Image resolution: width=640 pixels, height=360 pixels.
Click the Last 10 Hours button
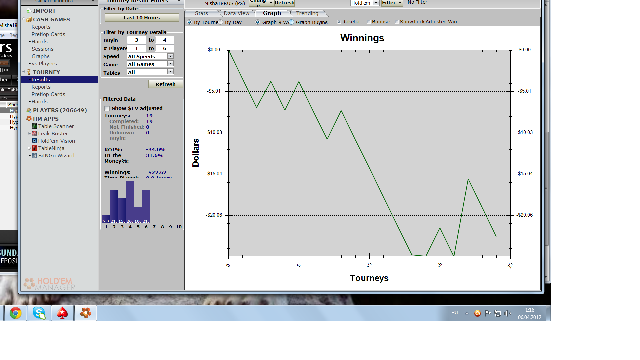tap(142, 18)
